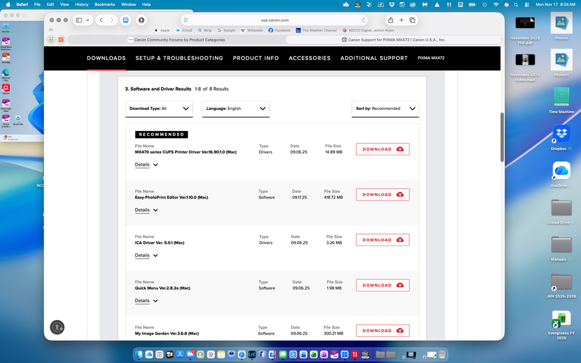Download the MX470 series CUPS Printer Driver

[x=382, y=149]
